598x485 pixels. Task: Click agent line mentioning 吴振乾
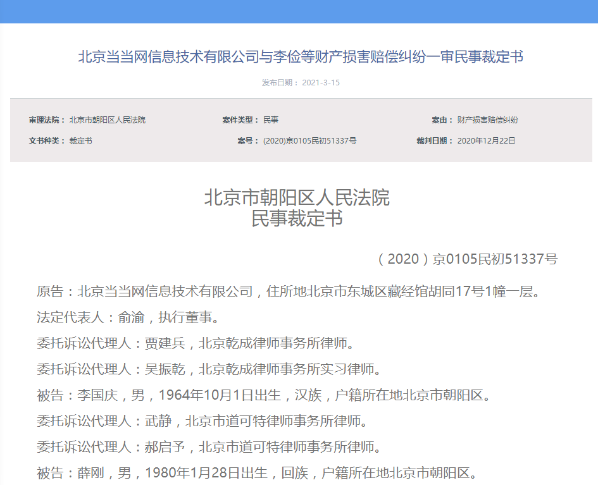pyautogui.click(x=209, y=369)
